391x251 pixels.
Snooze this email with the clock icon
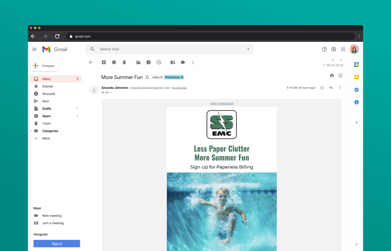point(148,62)
